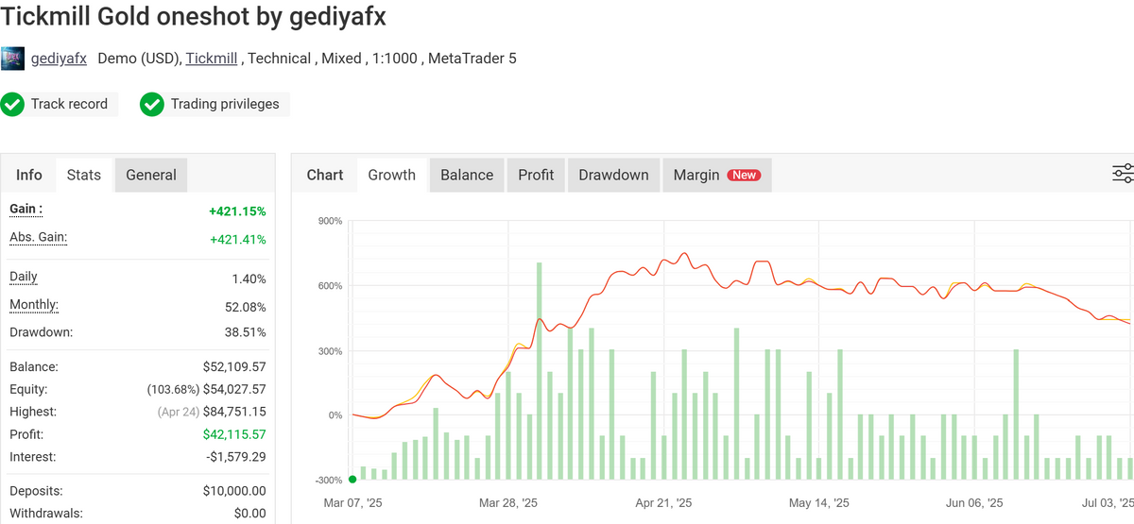The image size is (1134, 524).
Task: Click the green Track record checkmark icon
Action: [x=12, y=104]
